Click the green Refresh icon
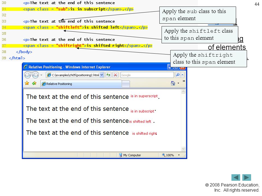Screen dimensions: 262x196 coord(108,75)
